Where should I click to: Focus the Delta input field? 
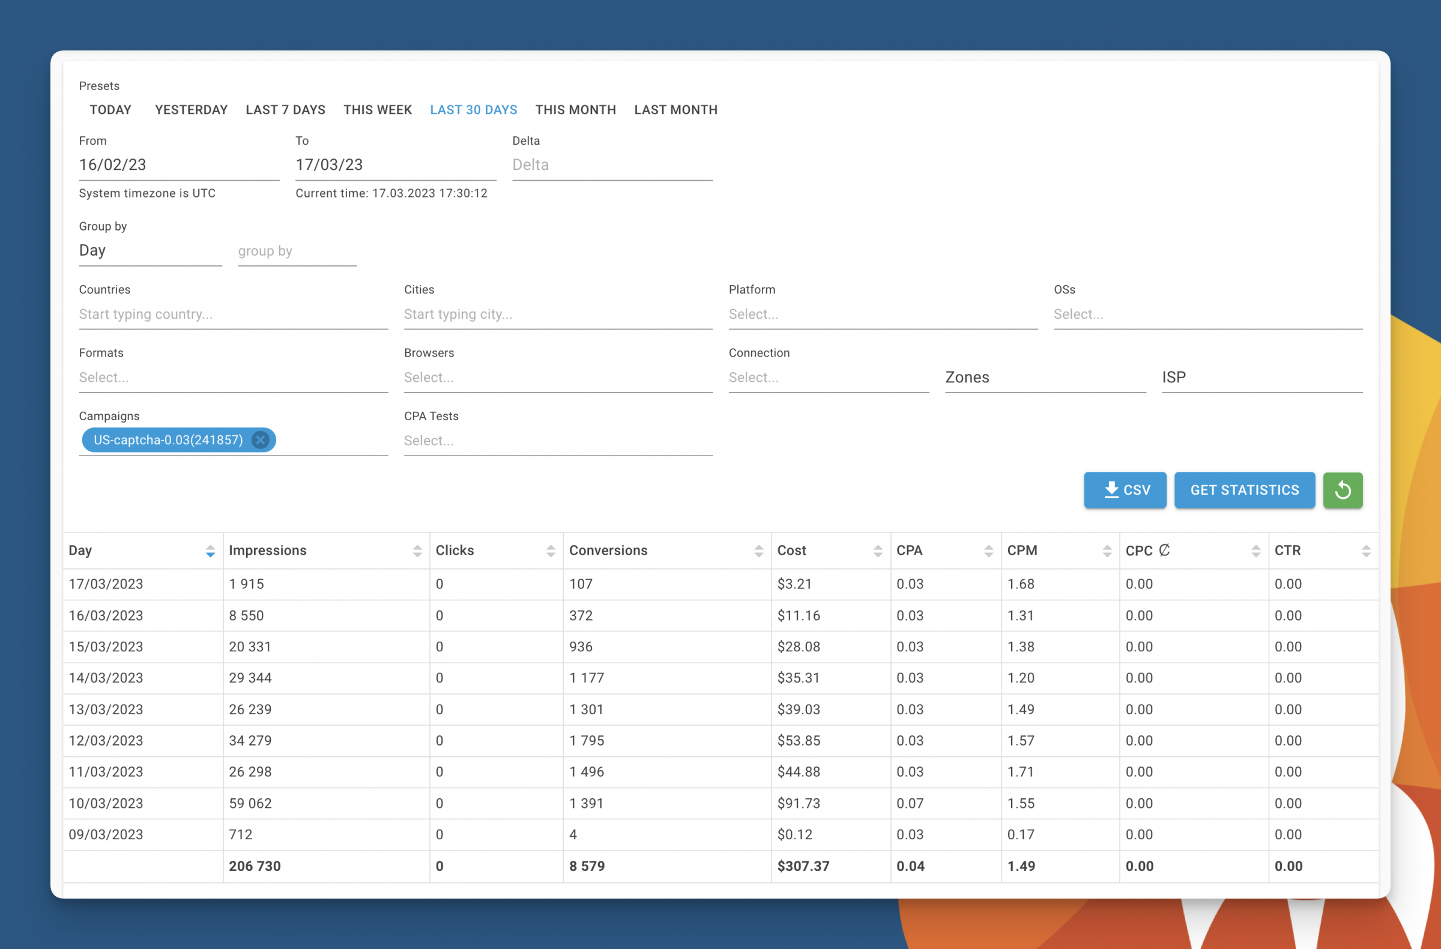(612, 164)
